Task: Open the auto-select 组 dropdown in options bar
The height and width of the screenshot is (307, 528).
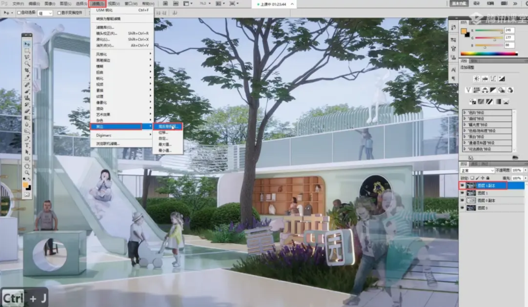Action: click(x=45, y=13)
